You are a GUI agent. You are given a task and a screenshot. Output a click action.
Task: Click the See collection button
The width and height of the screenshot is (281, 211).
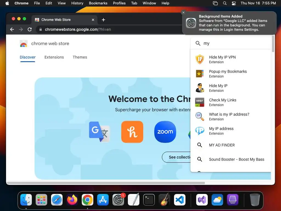coord(176,157)
